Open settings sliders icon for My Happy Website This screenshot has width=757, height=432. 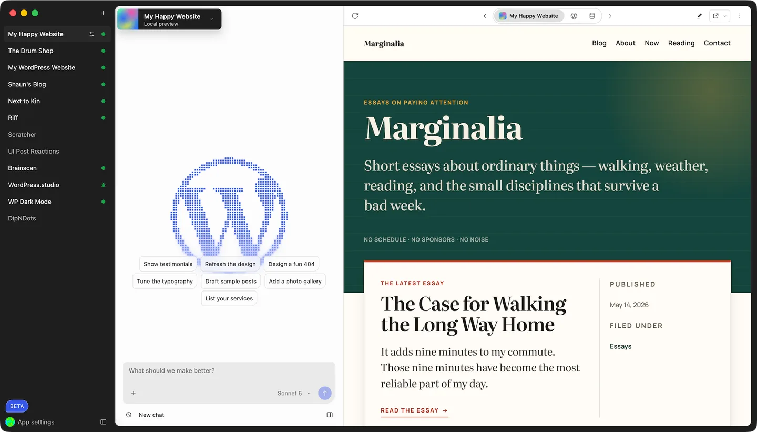click(91, 34)
